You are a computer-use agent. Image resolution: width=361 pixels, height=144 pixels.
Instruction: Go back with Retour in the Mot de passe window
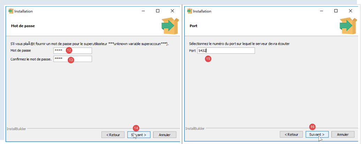coord(113,135)
